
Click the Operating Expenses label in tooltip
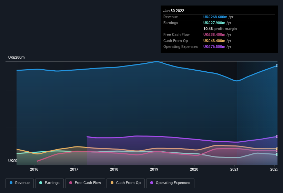[181, 47]
